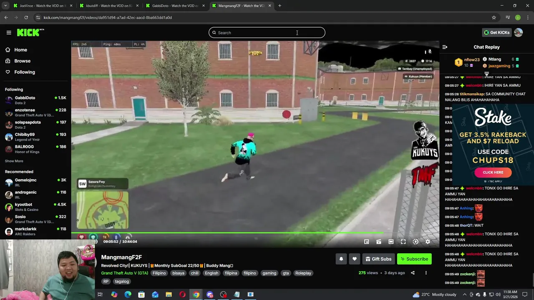Open Microsoft Edge from taskbar

click(x=128, y=295)
